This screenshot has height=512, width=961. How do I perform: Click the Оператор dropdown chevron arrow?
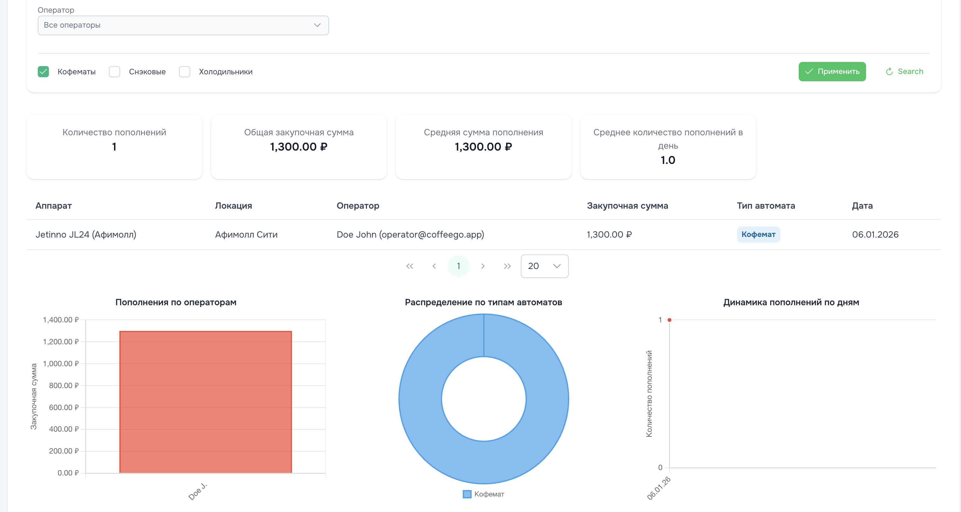[x=317, y=25]
